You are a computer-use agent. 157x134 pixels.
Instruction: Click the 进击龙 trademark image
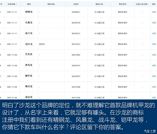[x=29, y=97]
